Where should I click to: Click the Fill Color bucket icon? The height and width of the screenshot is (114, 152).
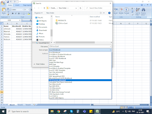(29, 13)
